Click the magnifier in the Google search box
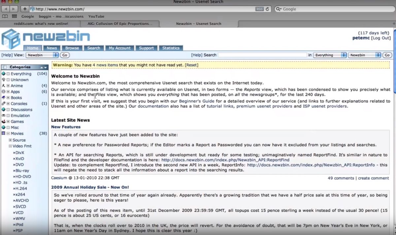 pyautogui.click(x=279, y=9)
